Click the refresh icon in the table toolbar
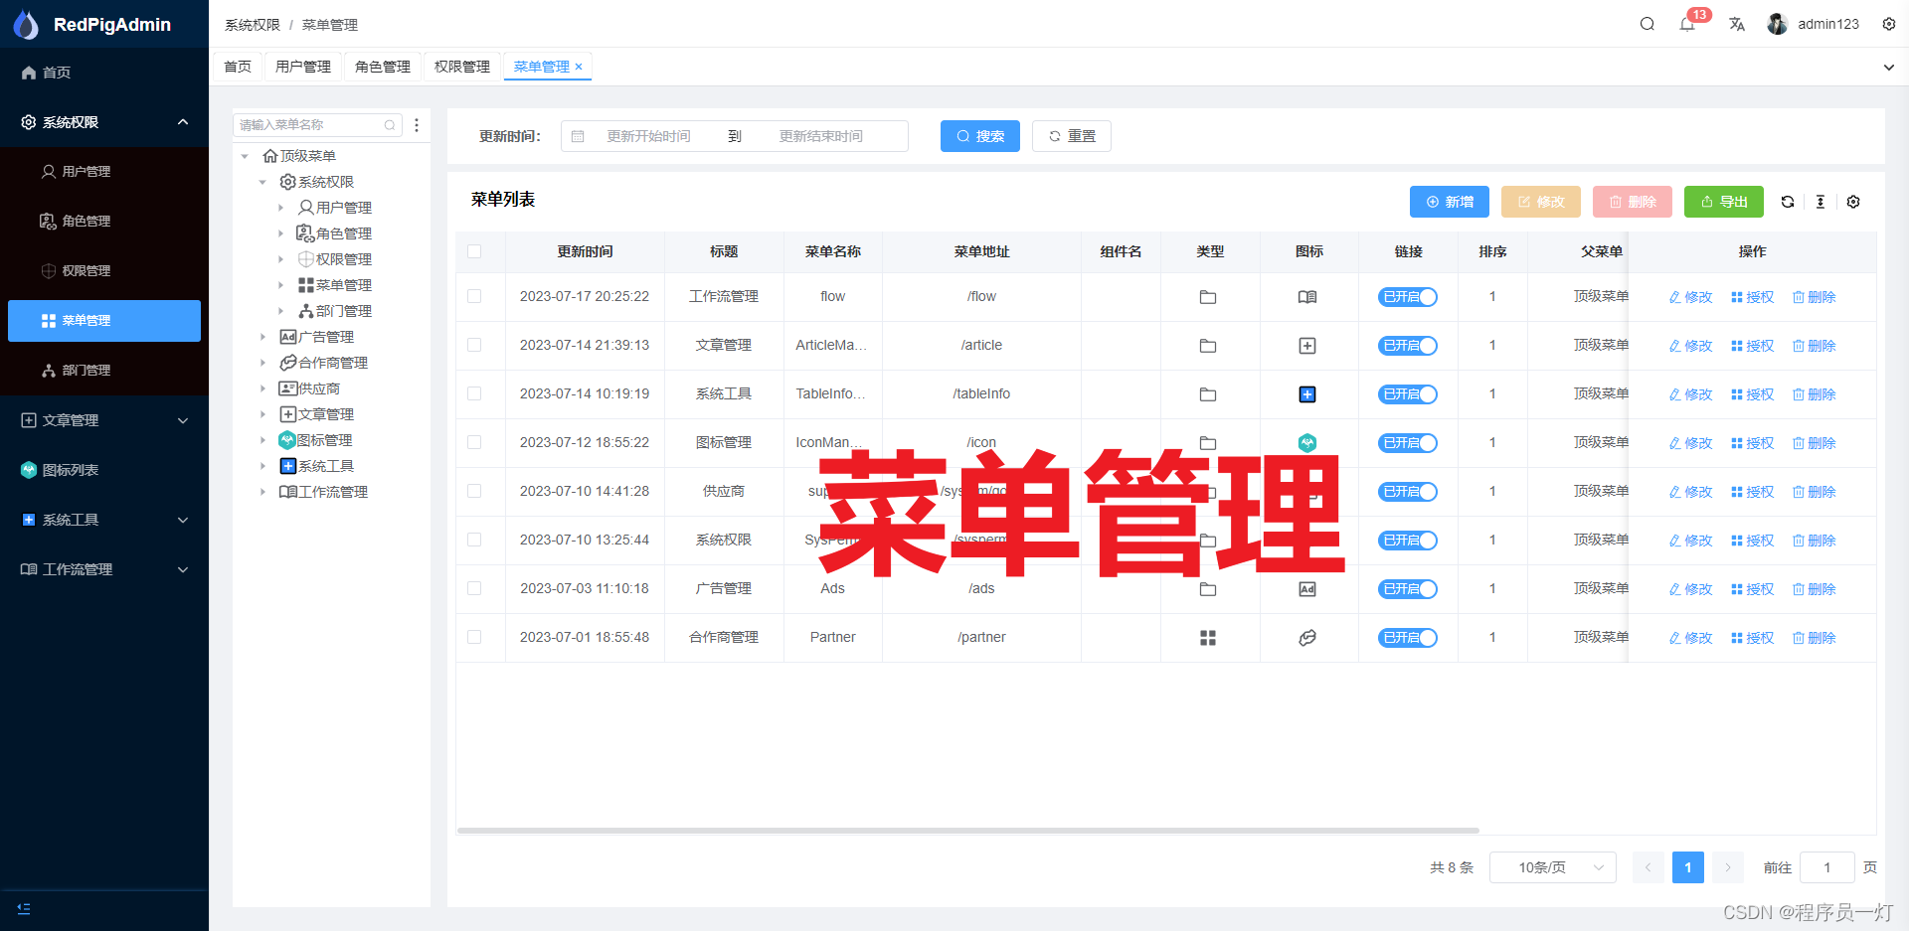This screenshot has height=931, width=1909. (1788, 202)
